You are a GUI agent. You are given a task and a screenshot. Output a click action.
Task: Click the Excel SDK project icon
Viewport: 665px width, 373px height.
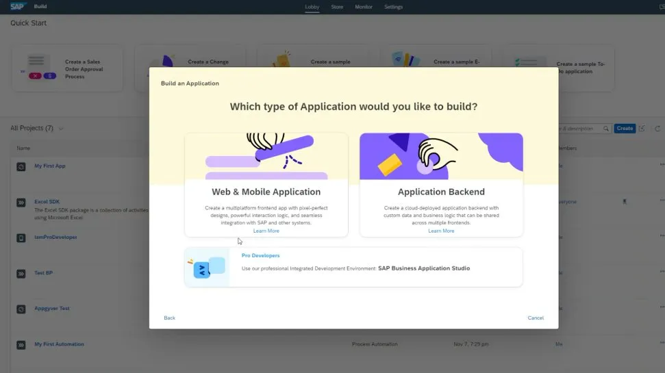[x=21, y=203]
